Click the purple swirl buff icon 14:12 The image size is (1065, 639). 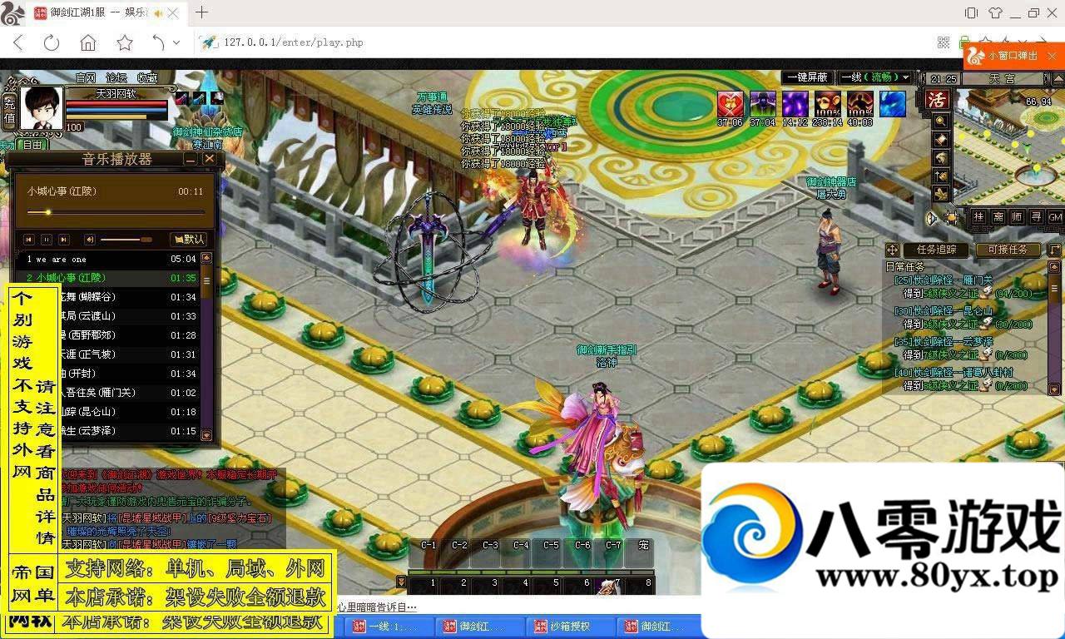pos(795,104)
